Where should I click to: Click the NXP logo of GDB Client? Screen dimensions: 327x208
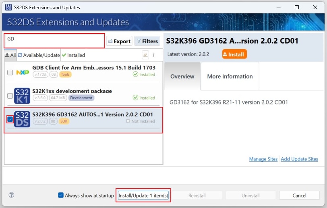pos(23,73)
